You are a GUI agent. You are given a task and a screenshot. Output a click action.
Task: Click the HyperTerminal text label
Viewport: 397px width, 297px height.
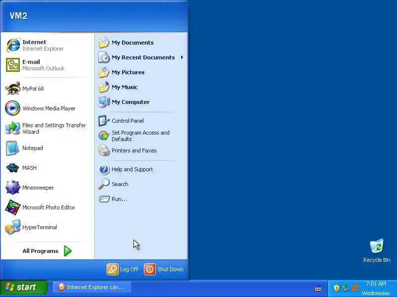(40, 227)
